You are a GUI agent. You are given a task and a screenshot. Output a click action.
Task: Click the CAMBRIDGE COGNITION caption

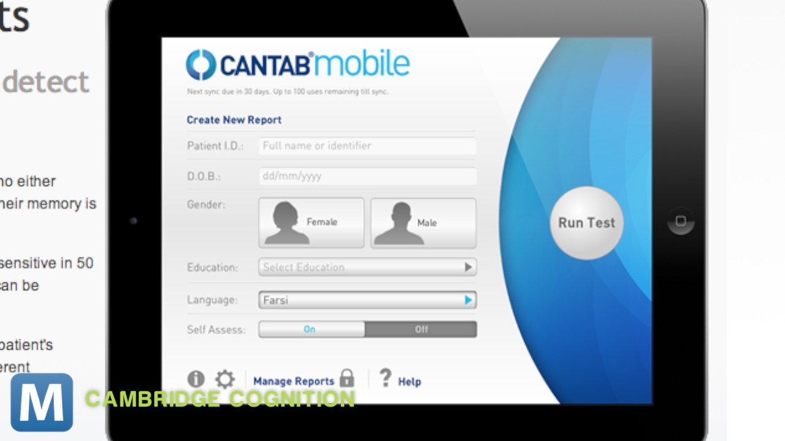(x=220, y=399)
